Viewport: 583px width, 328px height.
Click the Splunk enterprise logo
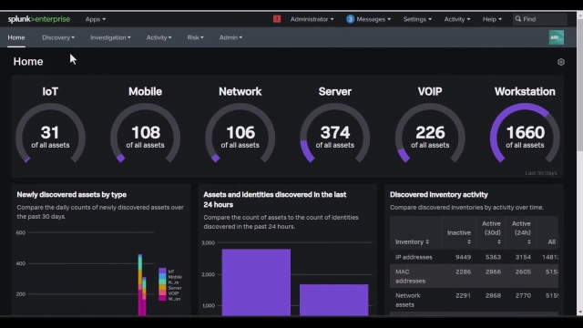[x=38, y=19]
